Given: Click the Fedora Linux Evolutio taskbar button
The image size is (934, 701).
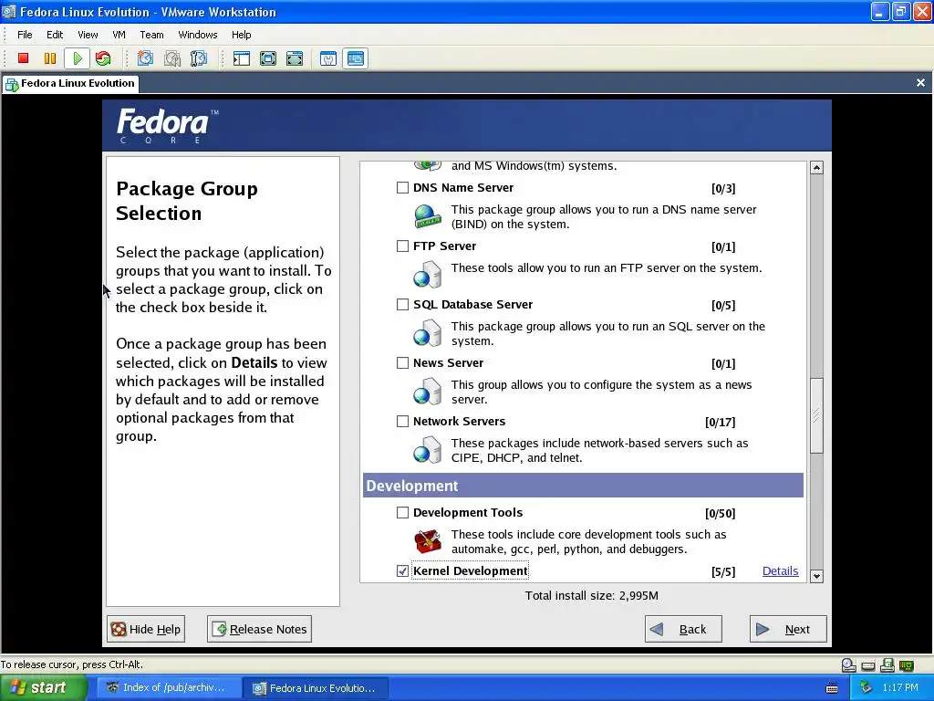Looking at the screenshot, I should point(316,688).
